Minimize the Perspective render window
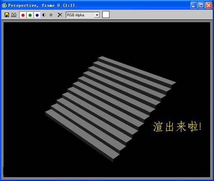214x181 pixels. 194,6
